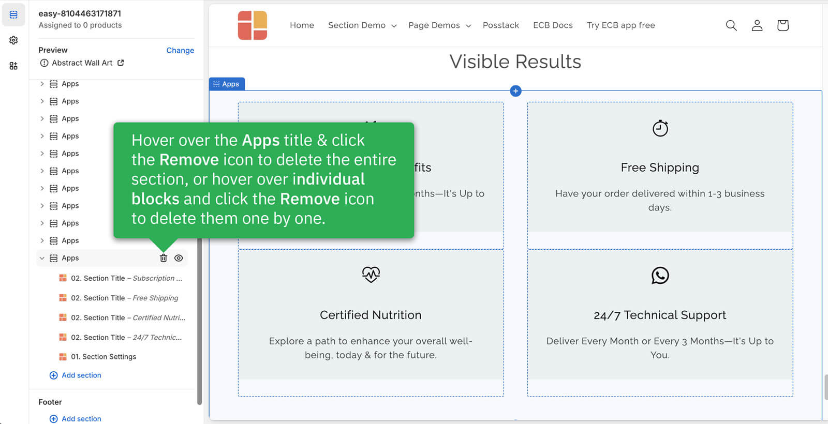Viewport: 828px width, 424px height.
Task: Open the app embeds icon in left rail
Action: click(x=13, y=66)
